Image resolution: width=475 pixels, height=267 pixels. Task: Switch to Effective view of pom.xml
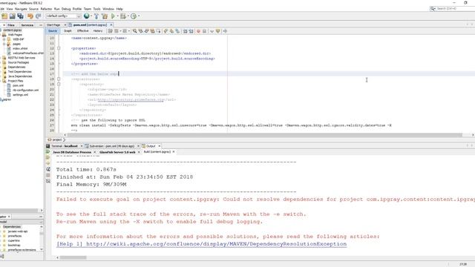pyautogui.click(x=82, y=31)
